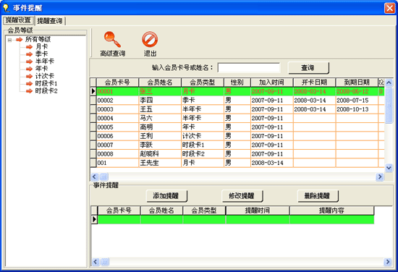The image size is (398, 272).
Task: Collapse the 所有等级 tree node
Action: (9, 40)
